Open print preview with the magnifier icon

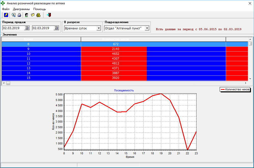[x=13, y=15]
